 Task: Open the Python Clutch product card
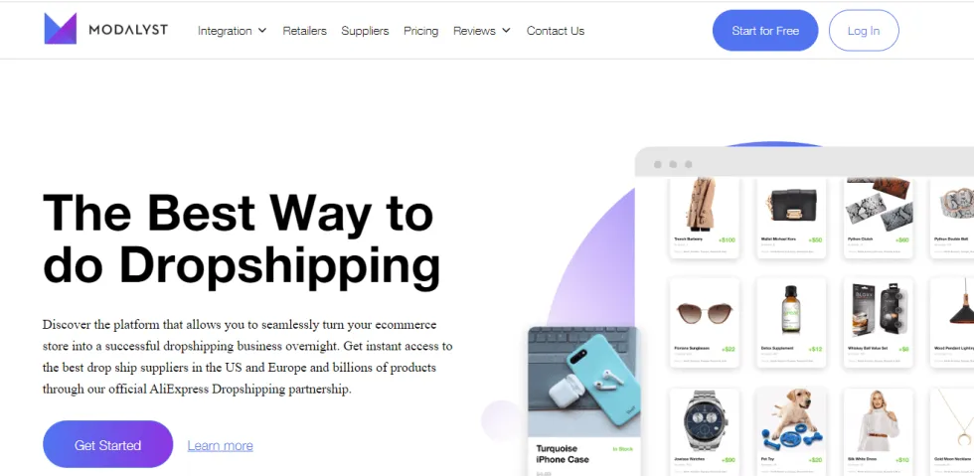879,218
